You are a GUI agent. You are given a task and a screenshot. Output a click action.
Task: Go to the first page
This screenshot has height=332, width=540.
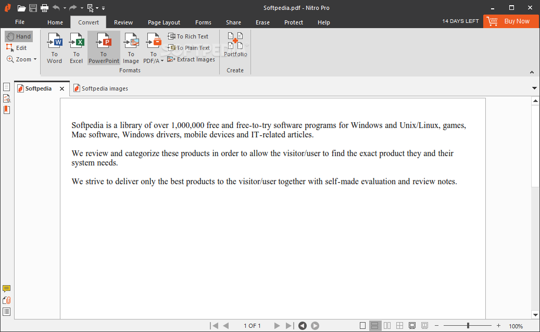[x=214, y=325]
